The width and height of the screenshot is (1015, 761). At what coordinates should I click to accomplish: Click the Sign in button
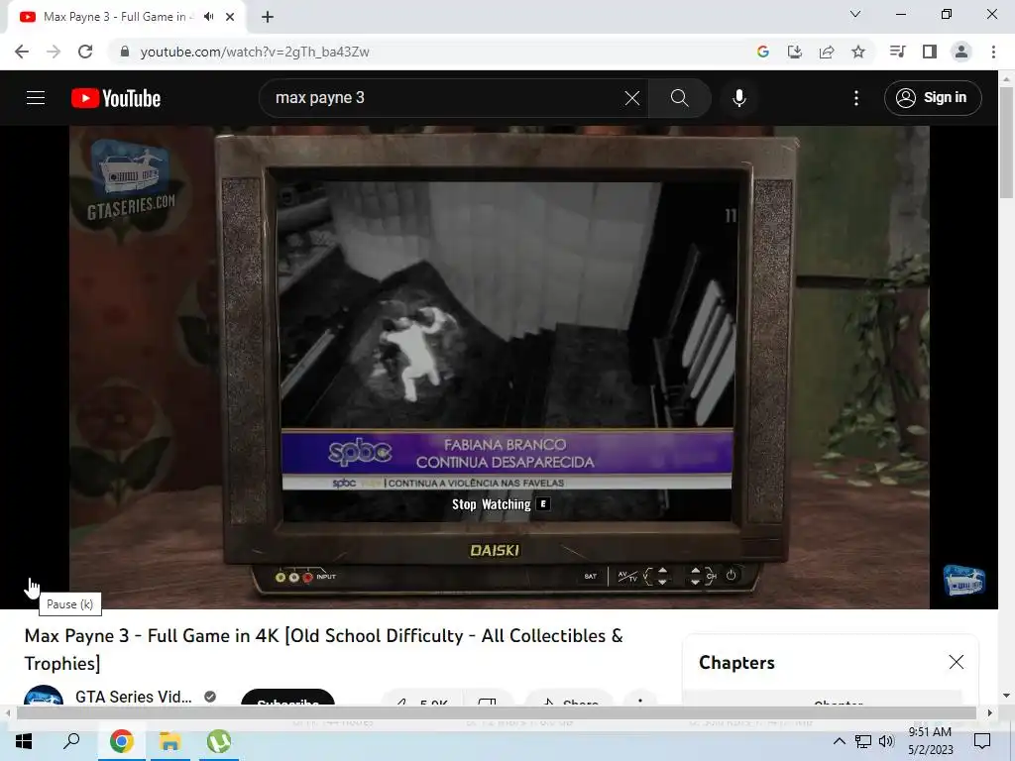coord(933,98)
